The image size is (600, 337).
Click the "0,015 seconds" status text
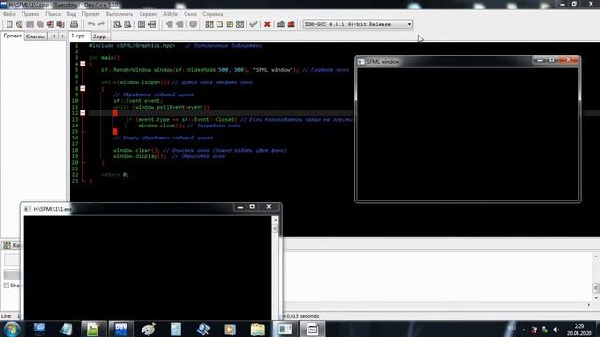(303, 316)
